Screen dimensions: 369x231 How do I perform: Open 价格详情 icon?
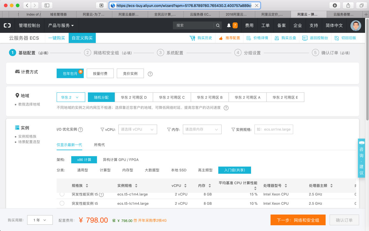click(x=249, y=38)
